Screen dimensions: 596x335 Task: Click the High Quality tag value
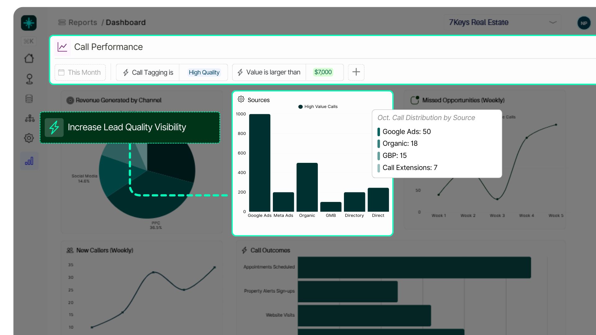pos(204,72)
